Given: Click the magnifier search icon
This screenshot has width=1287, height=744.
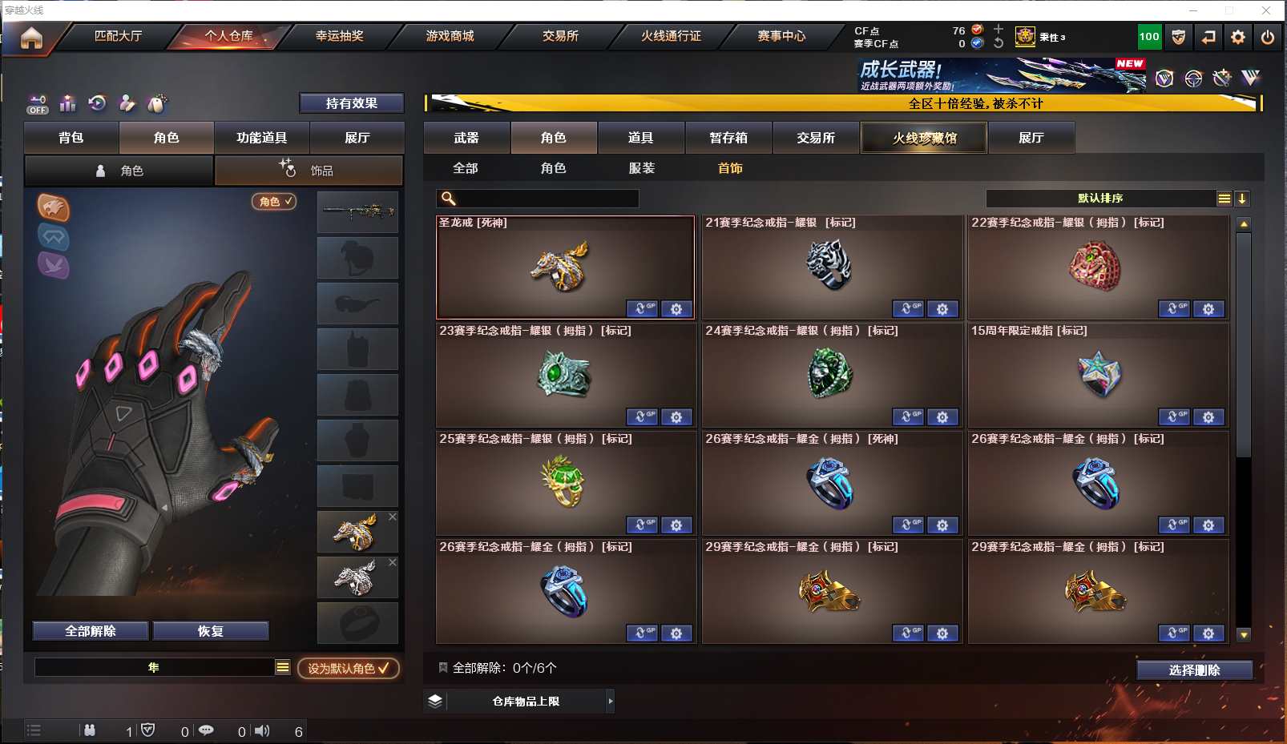Looking at the screenshot, I should [449, 198].
